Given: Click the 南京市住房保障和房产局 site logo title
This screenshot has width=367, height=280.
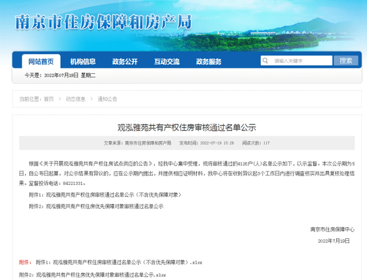Looking at the screenshot, I should point(103,22).
